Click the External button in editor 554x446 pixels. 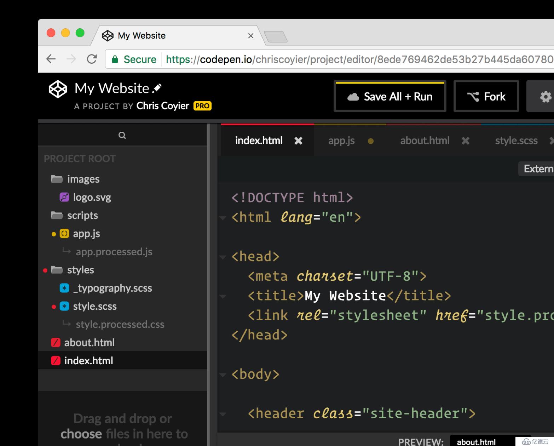tap(536, 168)
